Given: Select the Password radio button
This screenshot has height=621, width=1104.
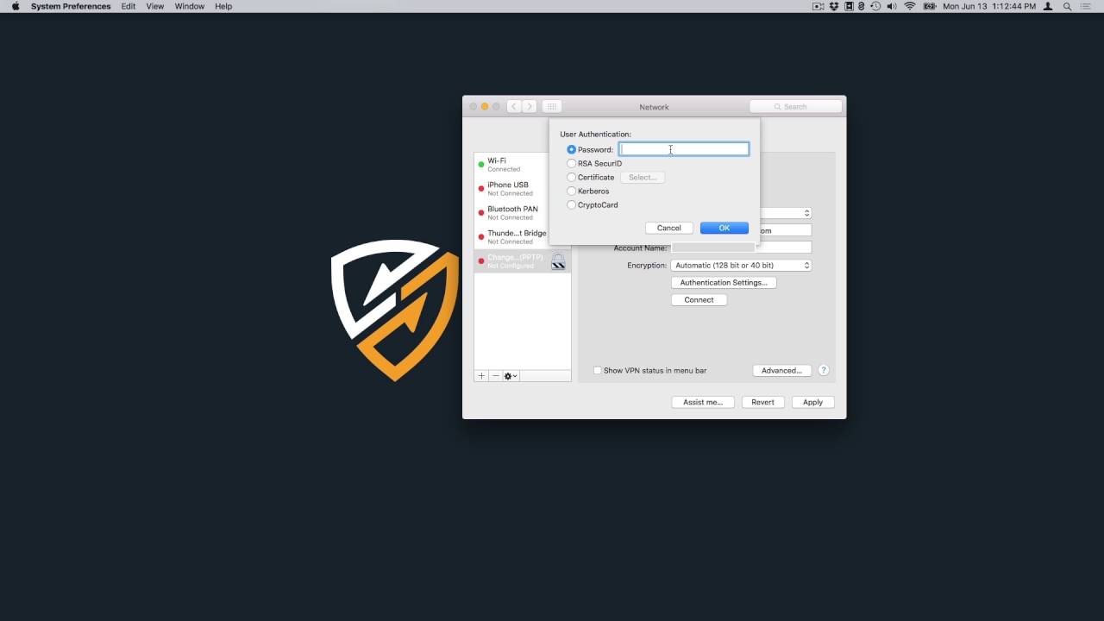Looking at the screenshot, I should pos(571,149).
